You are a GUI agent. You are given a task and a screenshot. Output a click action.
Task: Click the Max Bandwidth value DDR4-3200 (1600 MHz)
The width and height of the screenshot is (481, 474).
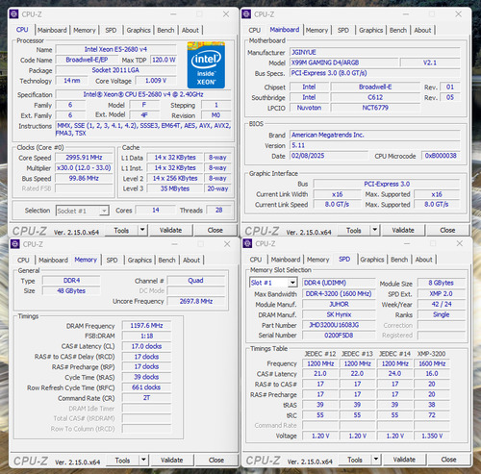[339, 293]
